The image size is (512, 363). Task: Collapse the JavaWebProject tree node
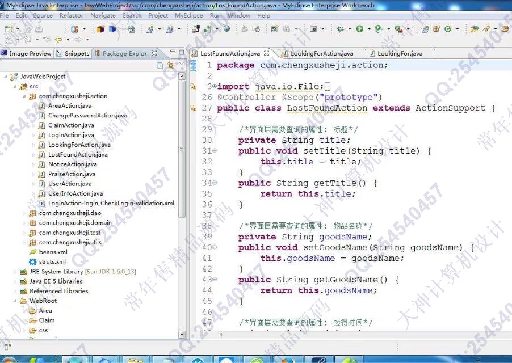5,77
